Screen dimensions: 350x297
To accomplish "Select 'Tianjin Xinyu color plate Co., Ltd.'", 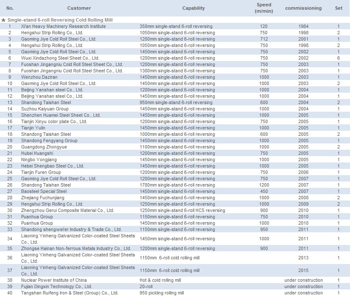I will (x=54, y=121).
